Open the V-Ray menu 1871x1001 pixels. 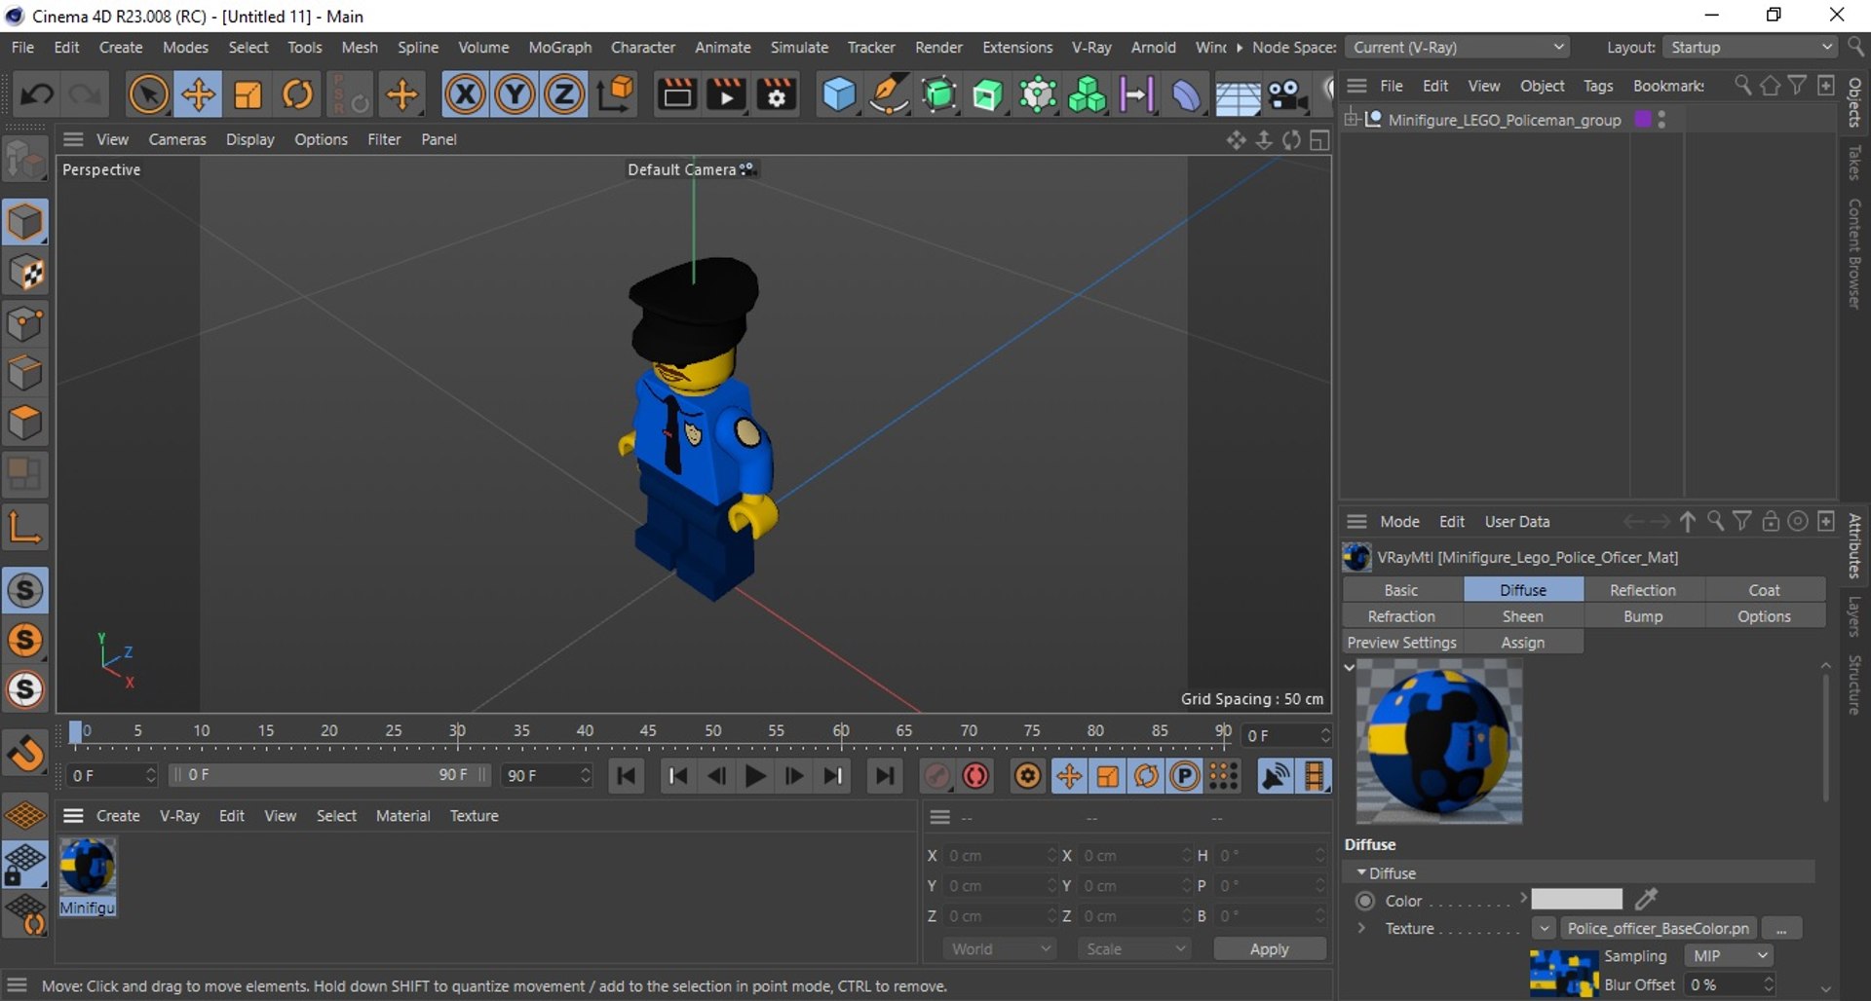tap(1091, 47)
